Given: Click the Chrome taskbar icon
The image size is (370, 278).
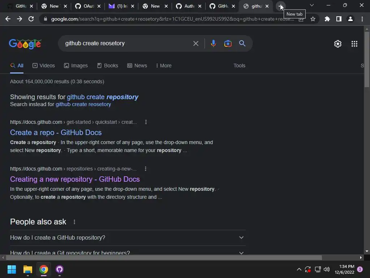Looking at the screenshot, I should [x=44, y=269].
